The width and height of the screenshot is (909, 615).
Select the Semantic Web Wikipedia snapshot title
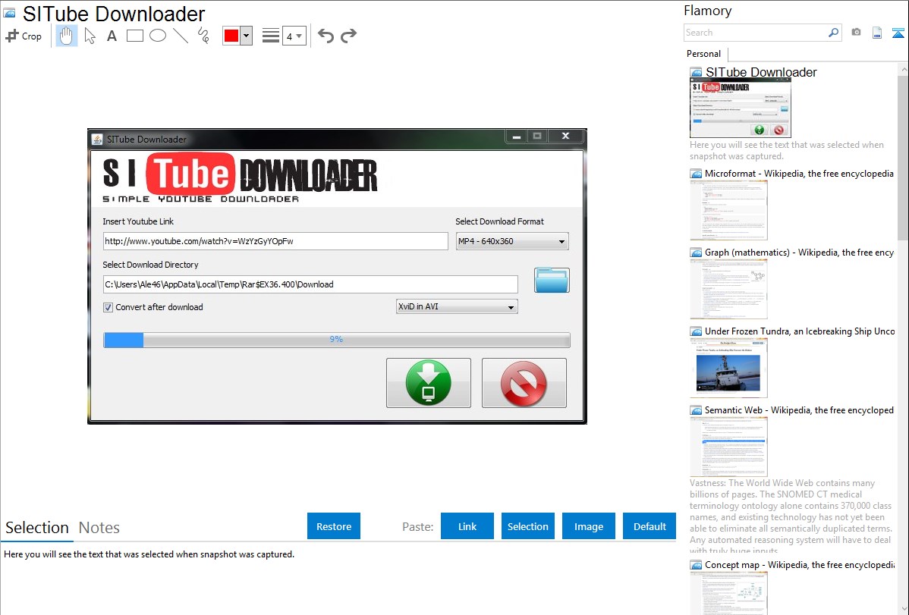click(x=799, y=409)
